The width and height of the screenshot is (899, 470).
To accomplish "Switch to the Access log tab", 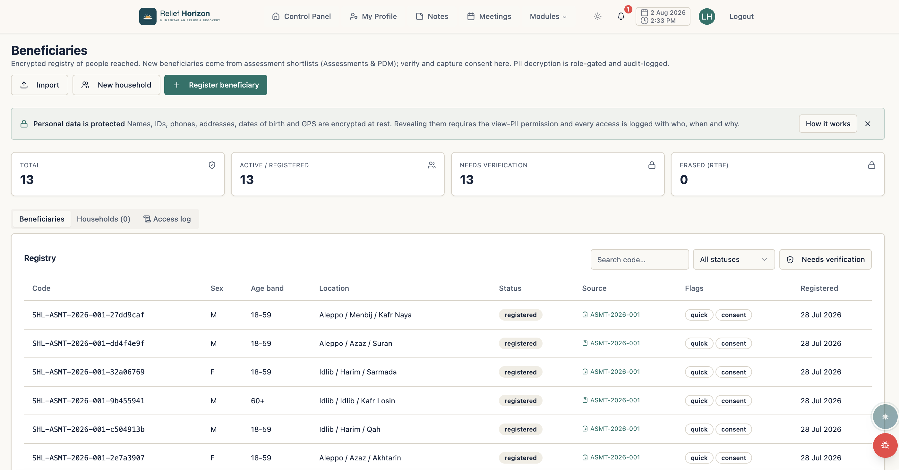I will 167,219.
